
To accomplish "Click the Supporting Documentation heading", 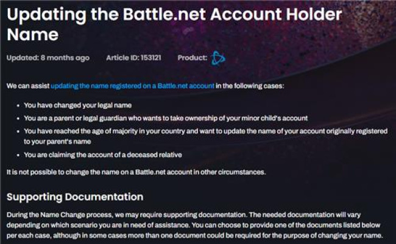I will [75, 197].
